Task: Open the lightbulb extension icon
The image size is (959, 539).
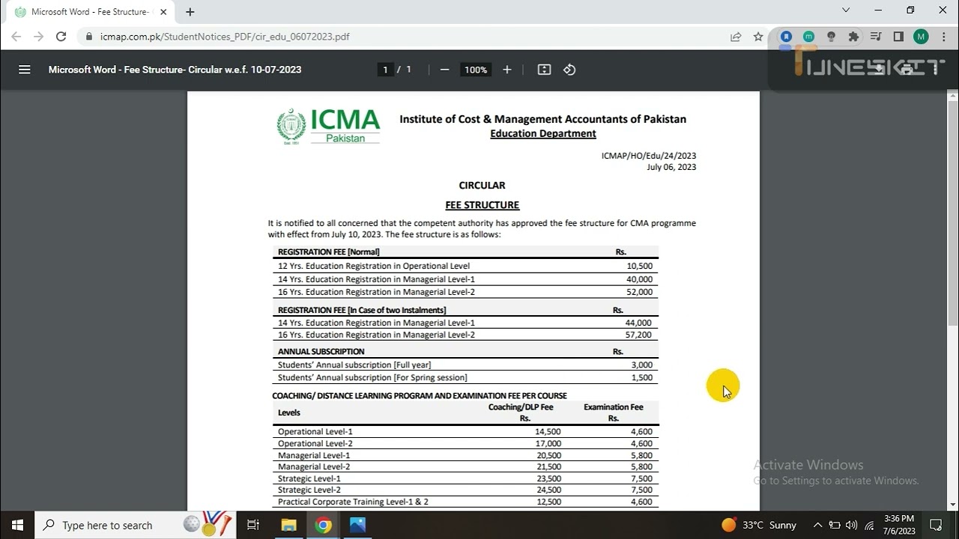Action: click(x=831, y=36)
